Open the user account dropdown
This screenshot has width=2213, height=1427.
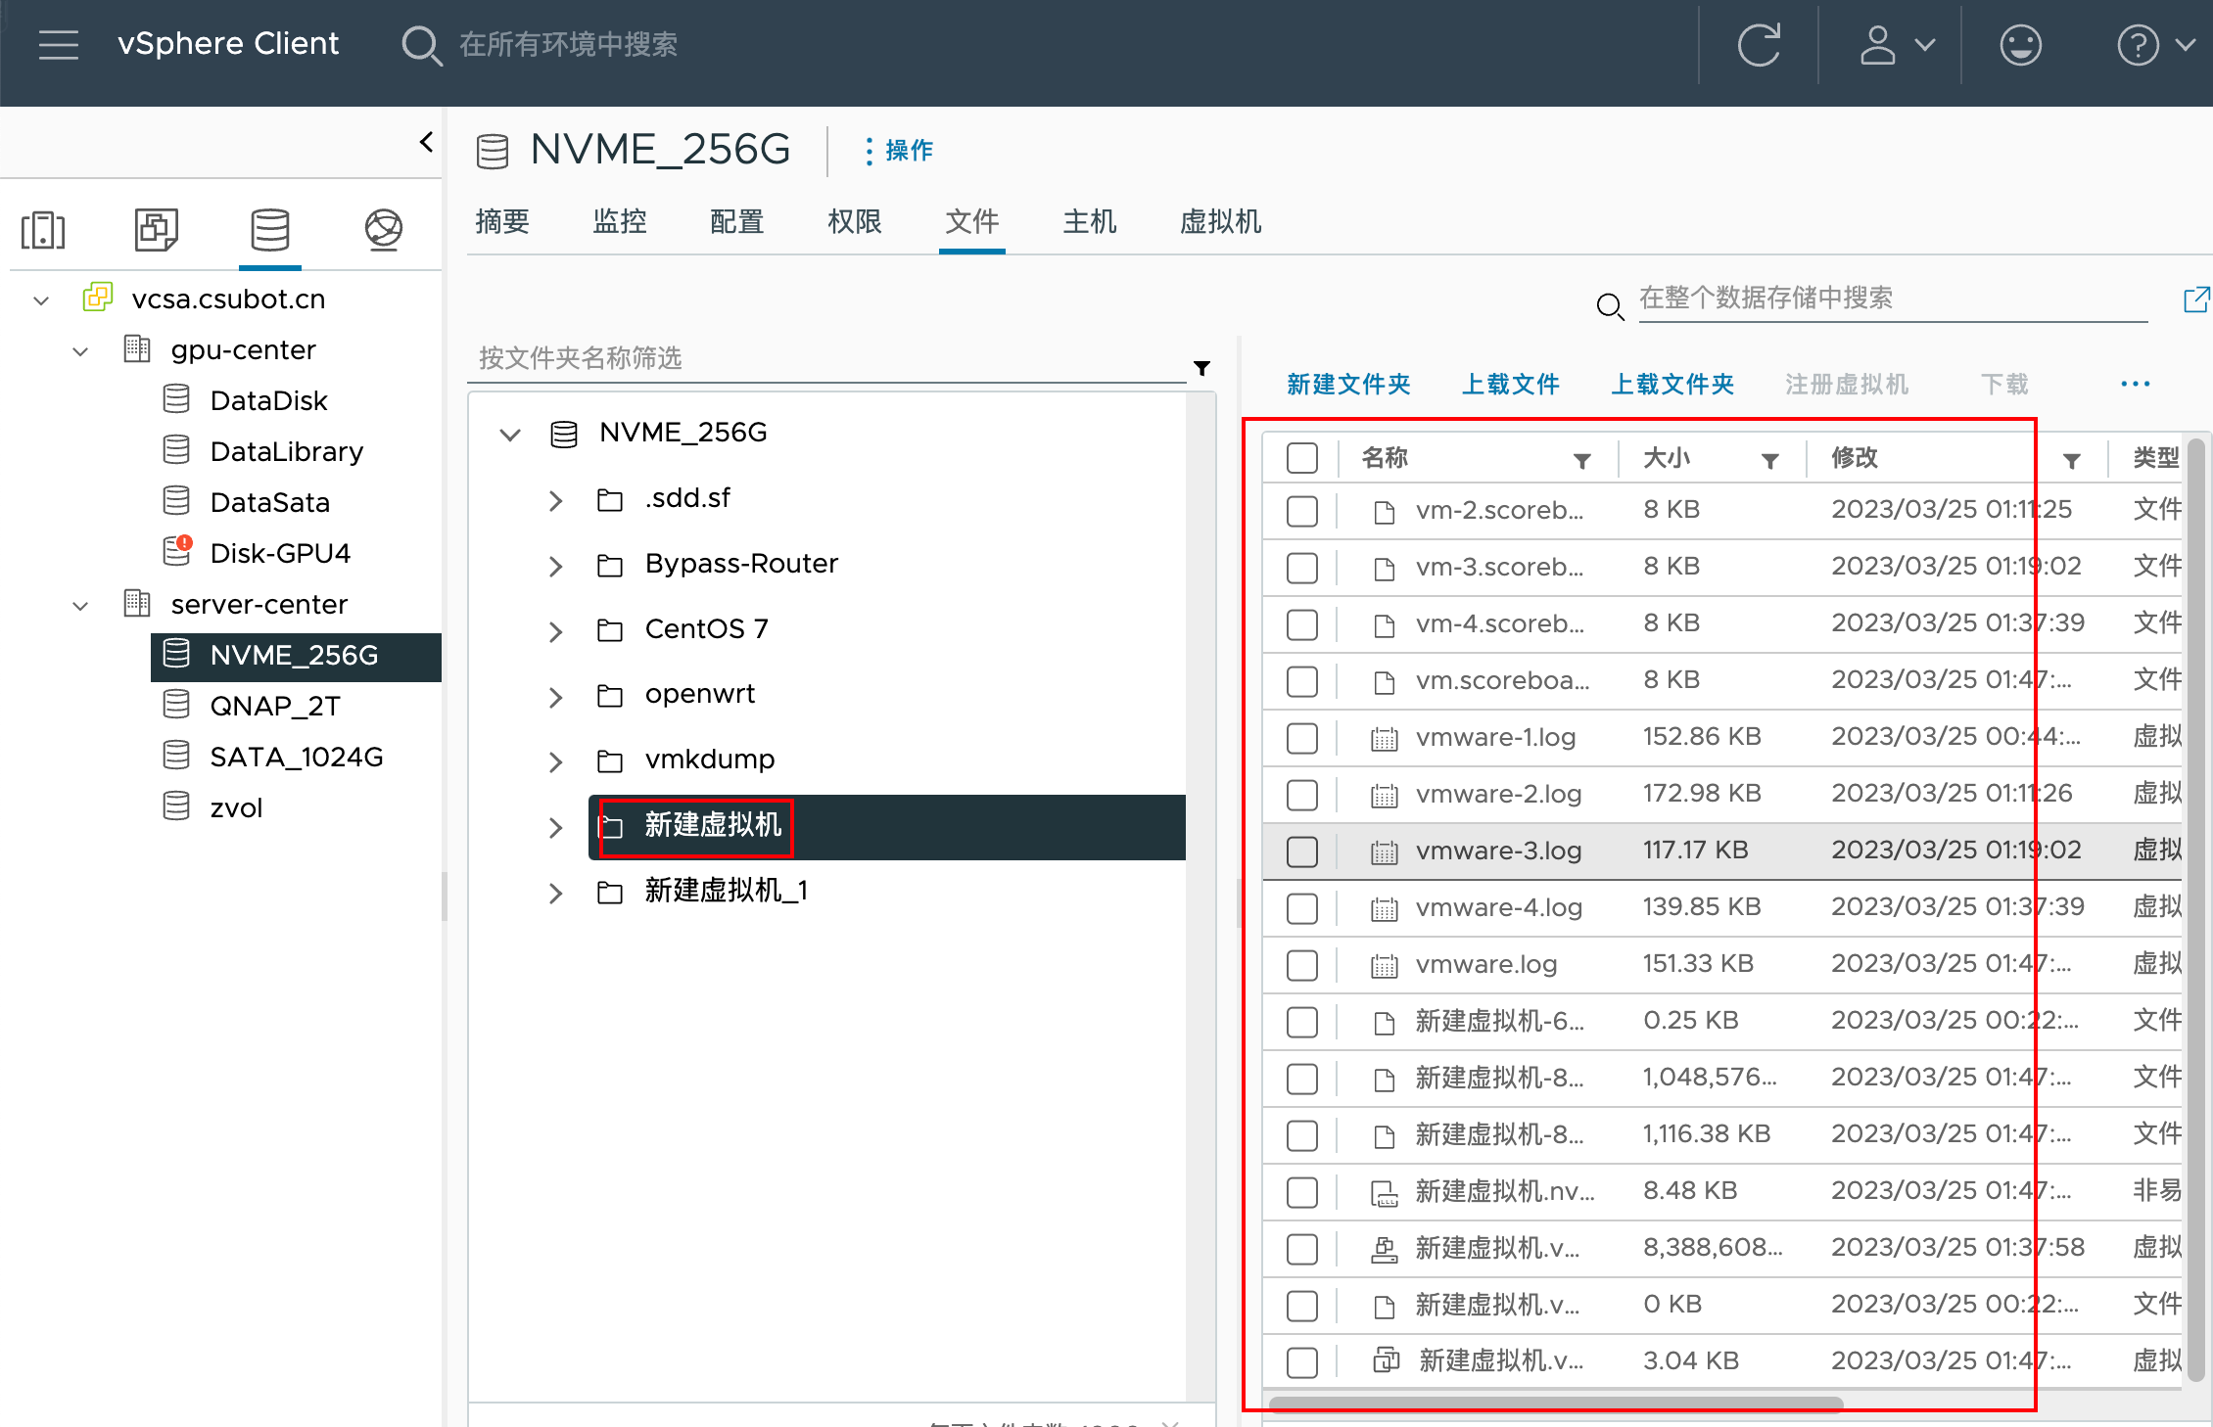pos(1897,45)
